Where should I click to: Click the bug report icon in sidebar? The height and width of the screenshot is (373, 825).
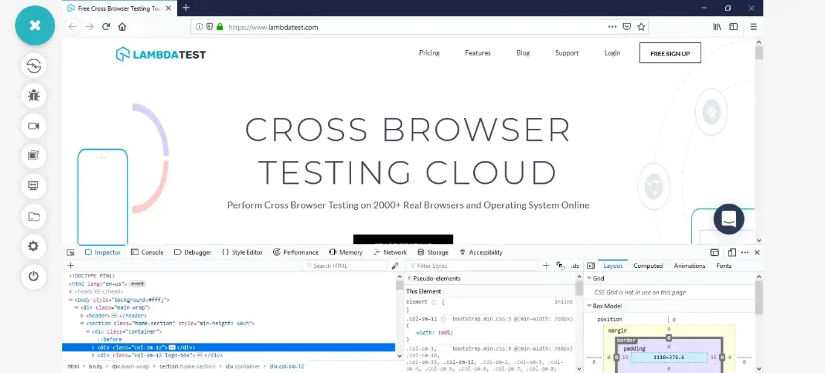[x=34, y=96]
